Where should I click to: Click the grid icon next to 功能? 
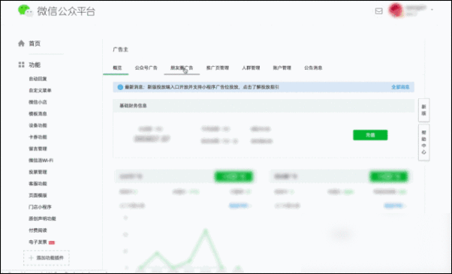tap(21, 65)
